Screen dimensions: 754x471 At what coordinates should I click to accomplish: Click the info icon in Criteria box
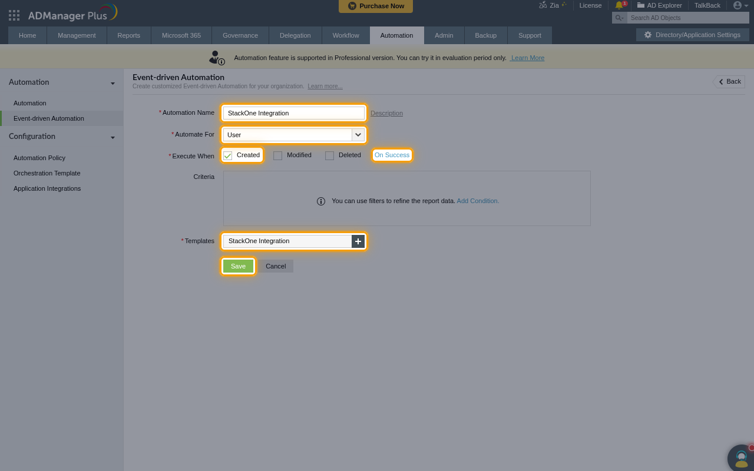(321, 201)
